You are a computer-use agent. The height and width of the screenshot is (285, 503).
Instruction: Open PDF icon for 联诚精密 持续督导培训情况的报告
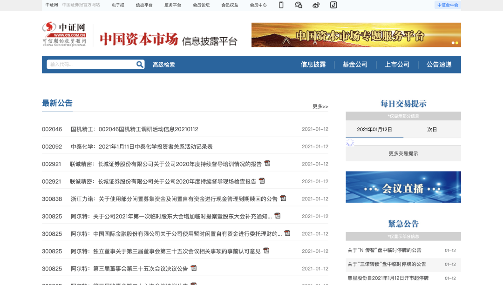click(267, 163)
